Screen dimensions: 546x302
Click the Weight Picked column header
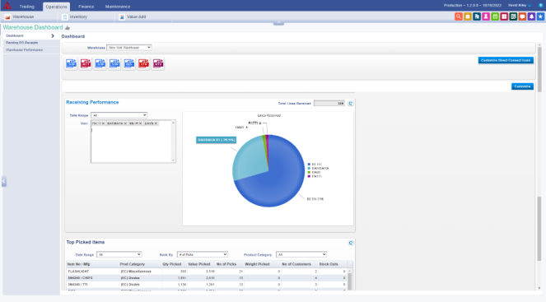(x=257, y=264)
